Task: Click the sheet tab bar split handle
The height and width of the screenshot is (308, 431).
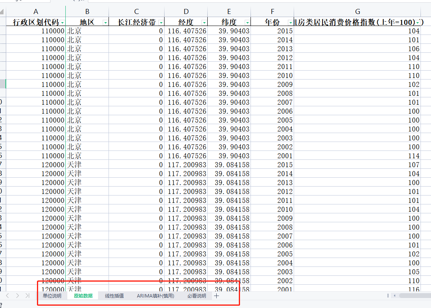Action: (388, 296)
